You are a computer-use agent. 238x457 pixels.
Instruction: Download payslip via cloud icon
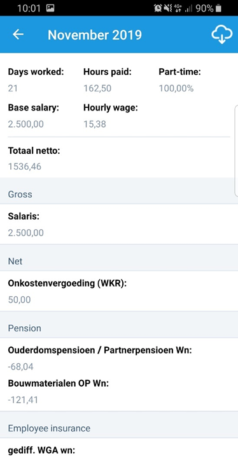pos(221,34)
